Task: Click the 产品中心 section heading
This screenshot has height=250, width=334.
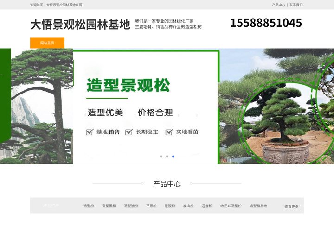Action: coord(167,184)
